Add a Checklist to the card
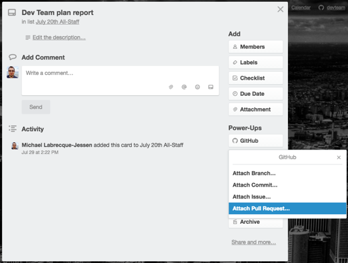 pyautogui.click(x=256, y=78)
